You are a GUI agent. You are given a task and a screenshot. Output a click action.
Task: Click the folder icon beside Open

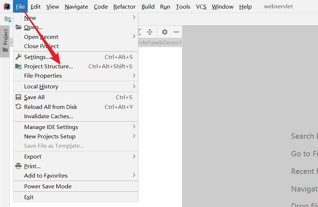[x=18, y=27]
